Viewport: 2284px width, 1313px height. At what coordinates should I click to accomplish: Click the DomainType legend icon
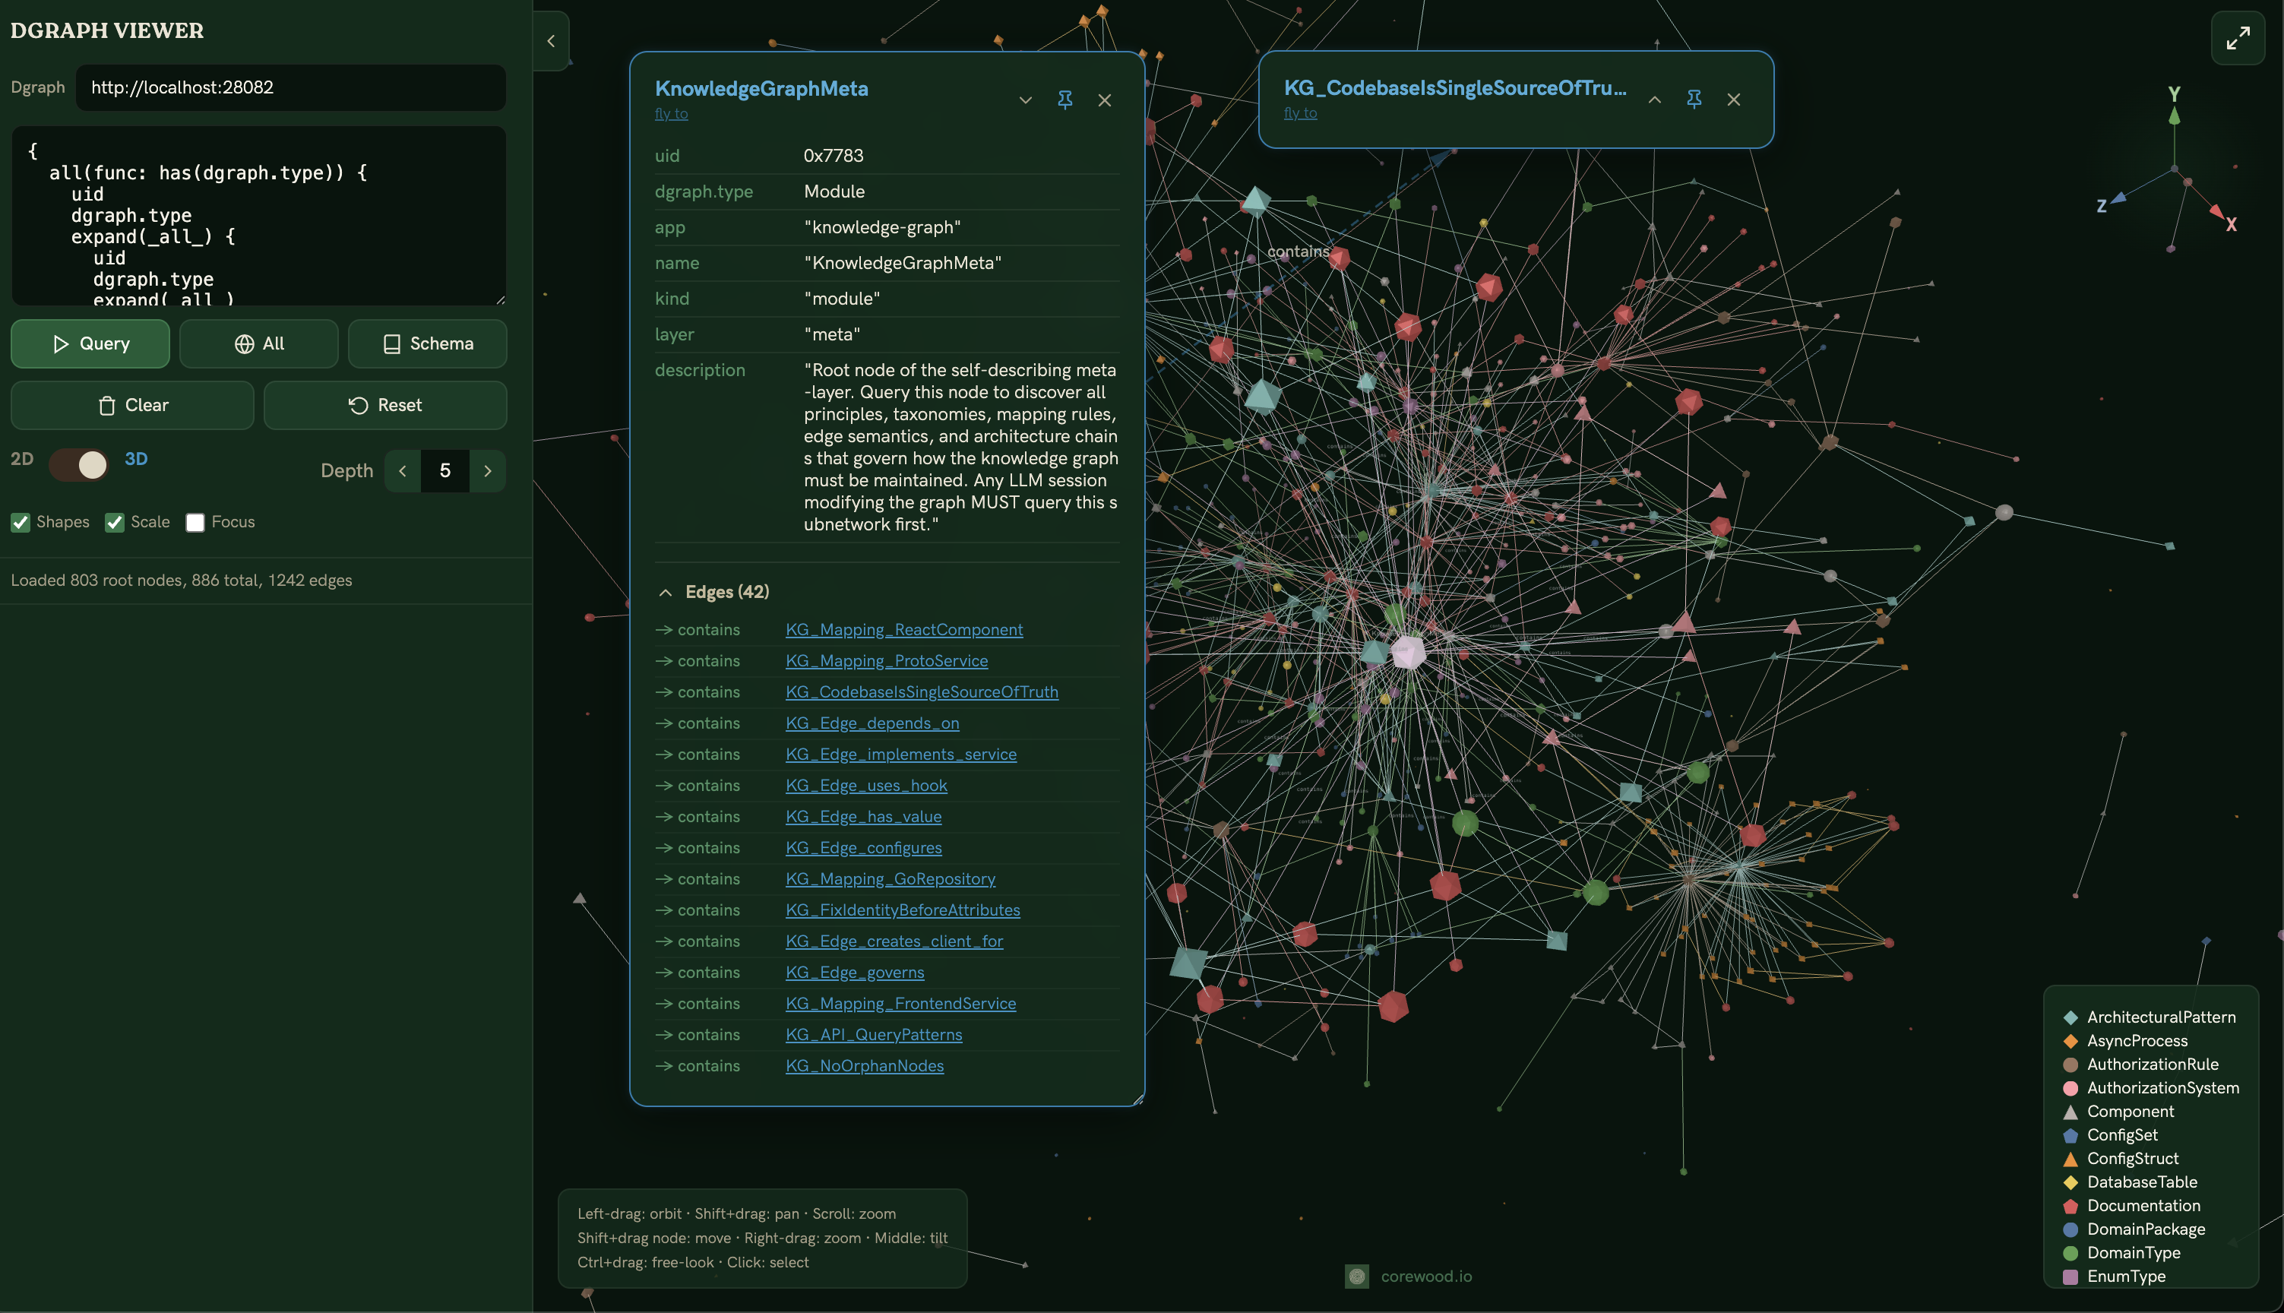[x=2070, y=1252]
